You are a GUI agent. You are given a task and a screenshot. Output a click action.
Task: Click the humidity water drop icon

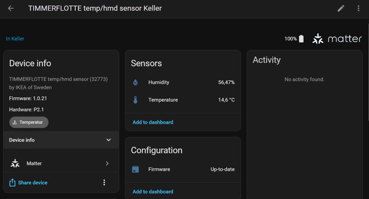pyautogui.click(x=135, y=82)
